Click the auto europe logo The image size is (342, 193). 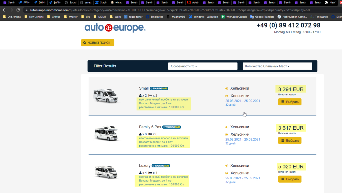(x=115, y=28)
